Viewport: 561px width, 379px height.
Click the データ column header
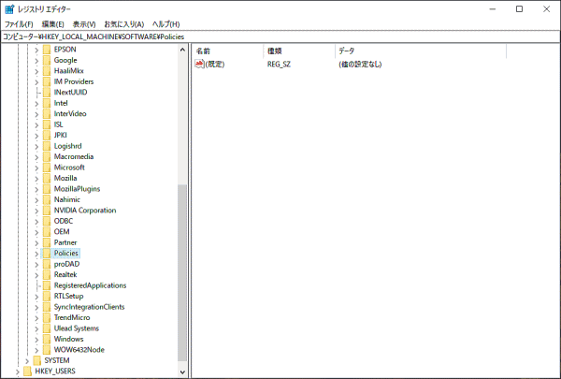coord(346,50)
